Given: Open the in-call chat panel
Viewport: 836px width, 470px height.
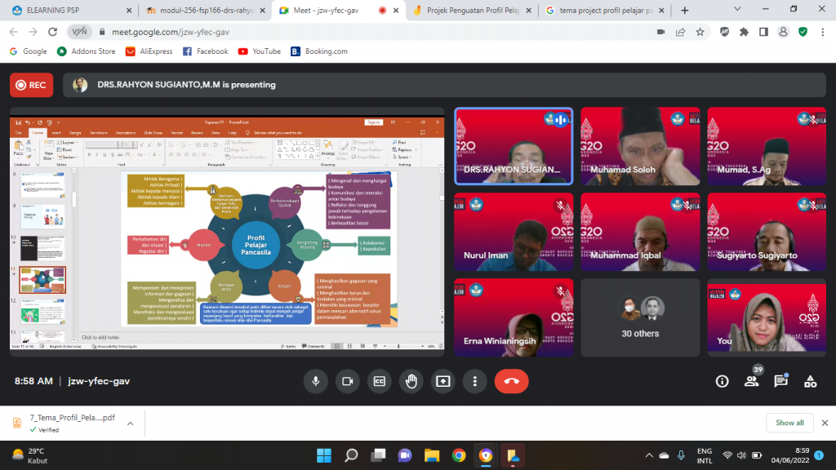Looking at the screenshot, I should click(x=780, y=381).
